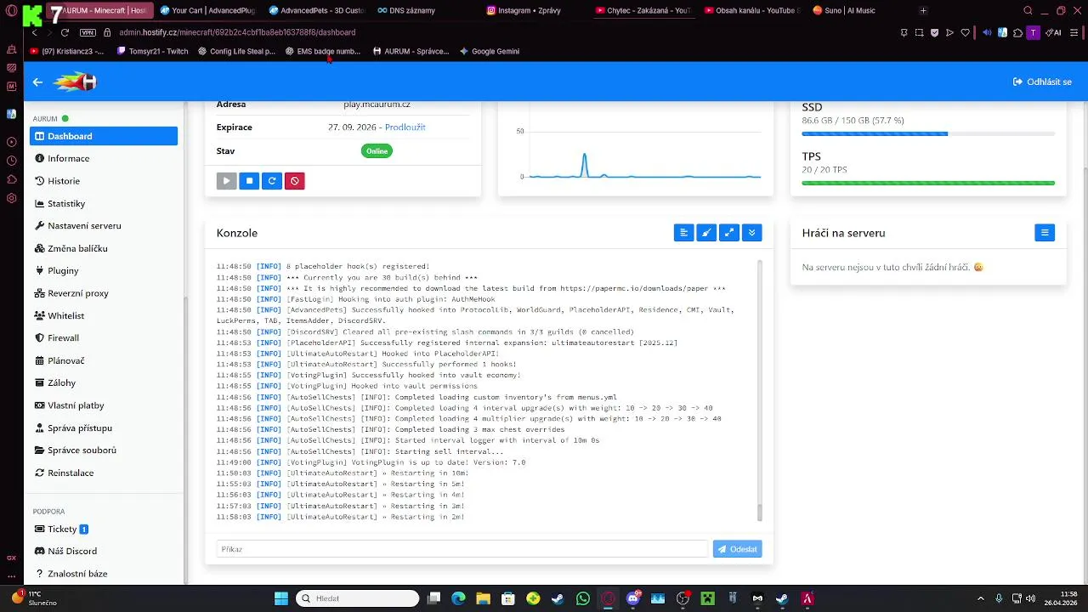The image size is (1088, 612).
Task: Click Odhlásit se to log out
Action: (1042, 82)
